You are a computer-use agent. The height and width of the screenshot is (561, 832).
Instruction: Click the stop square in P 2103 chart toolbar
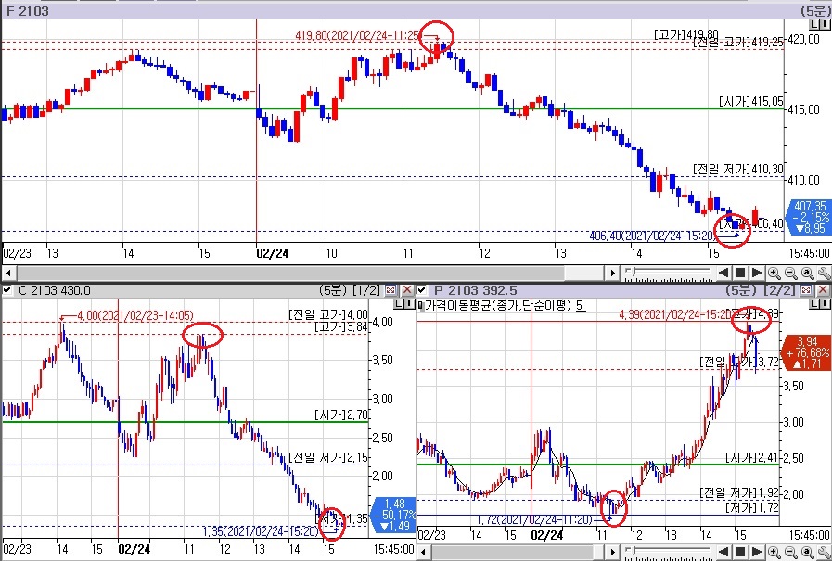click(739, 552)
